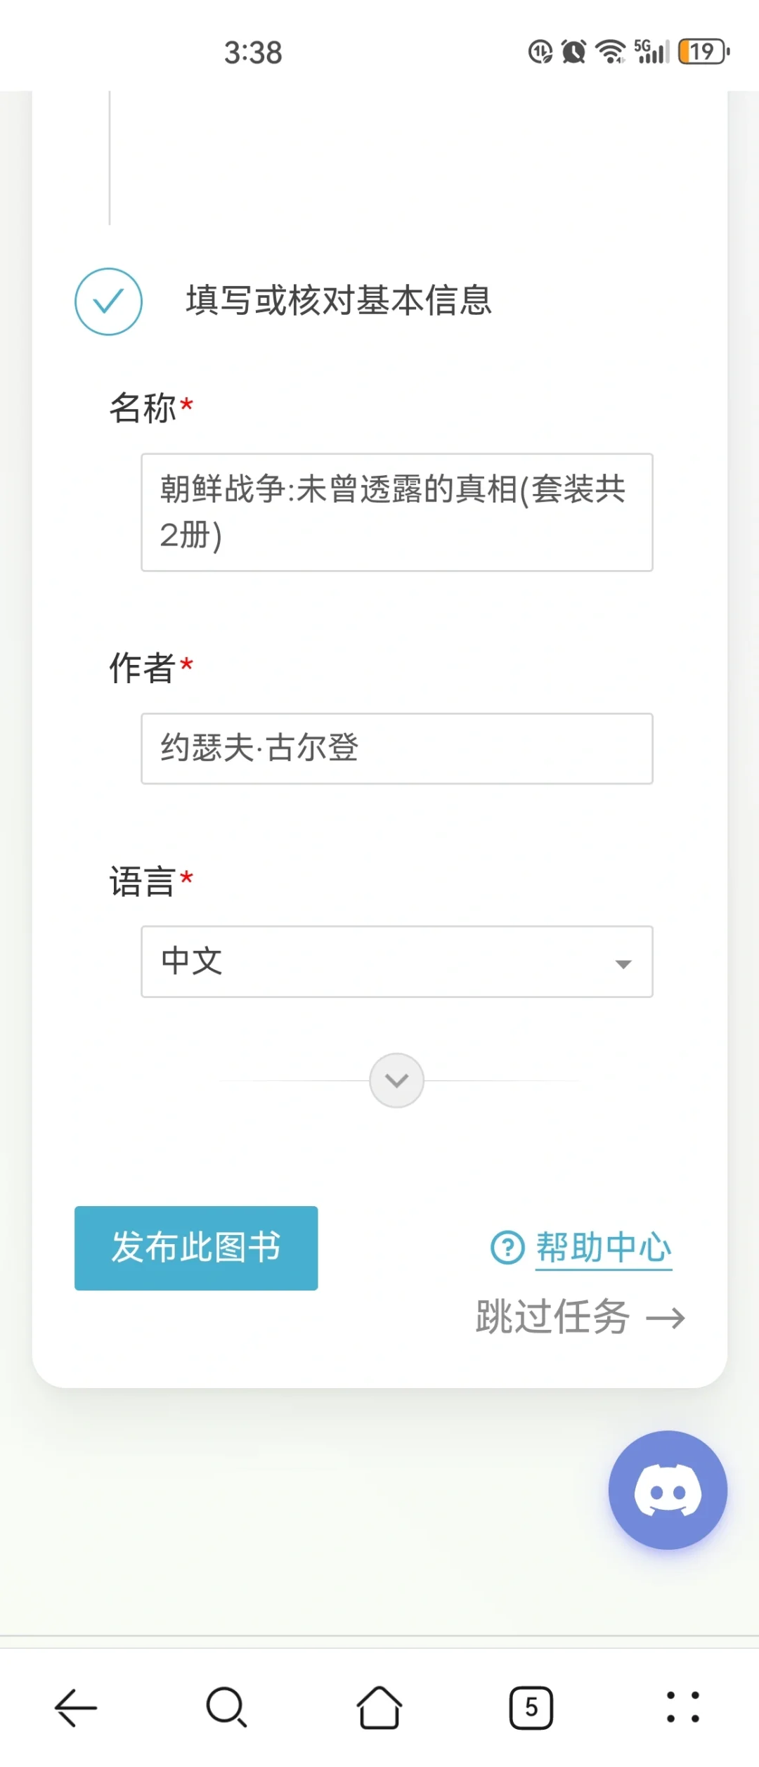This screenshot has width=759, height=1767.
Task: Open the tabs counter showing 5
Action: (531, 1707)
